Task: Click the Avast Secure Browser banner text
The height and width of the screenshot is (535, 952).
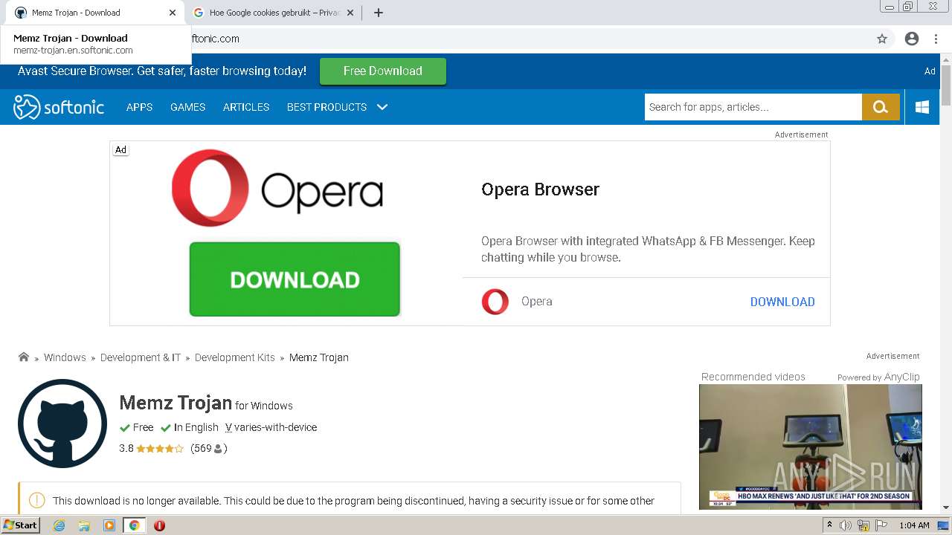Action: 162,71
